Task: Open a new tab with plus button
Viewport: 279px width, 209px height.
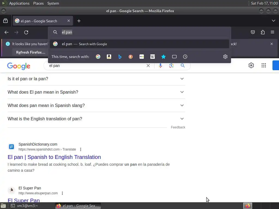Action: [x=79, y=21]
